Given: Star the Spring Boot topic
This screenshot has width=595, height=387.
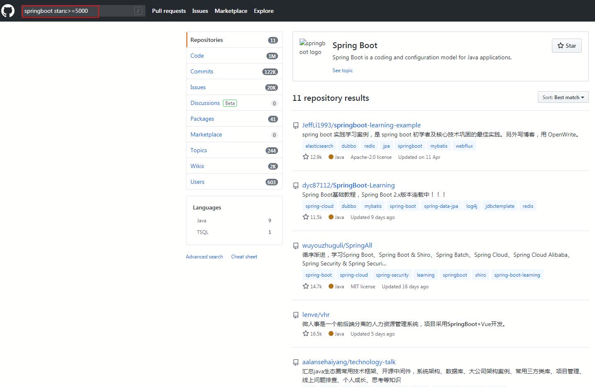Looking at the screenshot, I should click(x=566, y=46).
